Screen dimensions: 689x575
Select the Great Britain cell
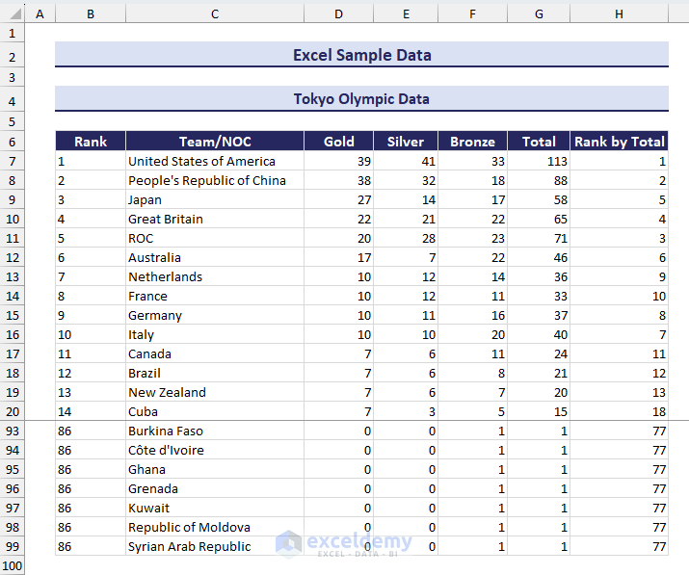(x=214, y=219)
